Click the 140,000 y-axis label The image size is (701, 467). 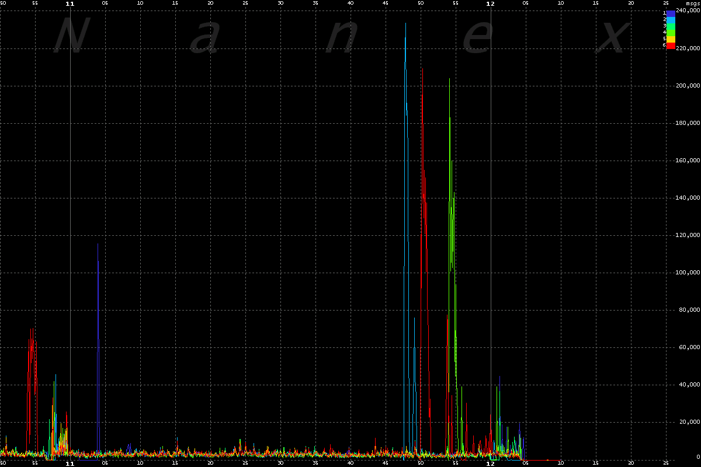point(688,198)
